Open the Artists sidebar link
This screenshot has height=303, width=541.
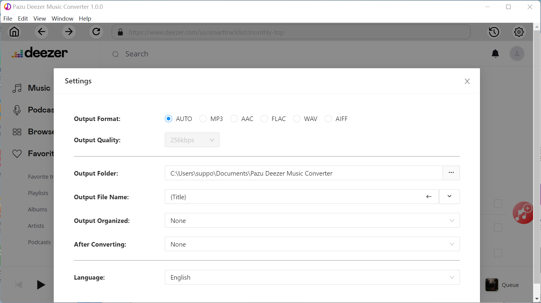point(36,226)
